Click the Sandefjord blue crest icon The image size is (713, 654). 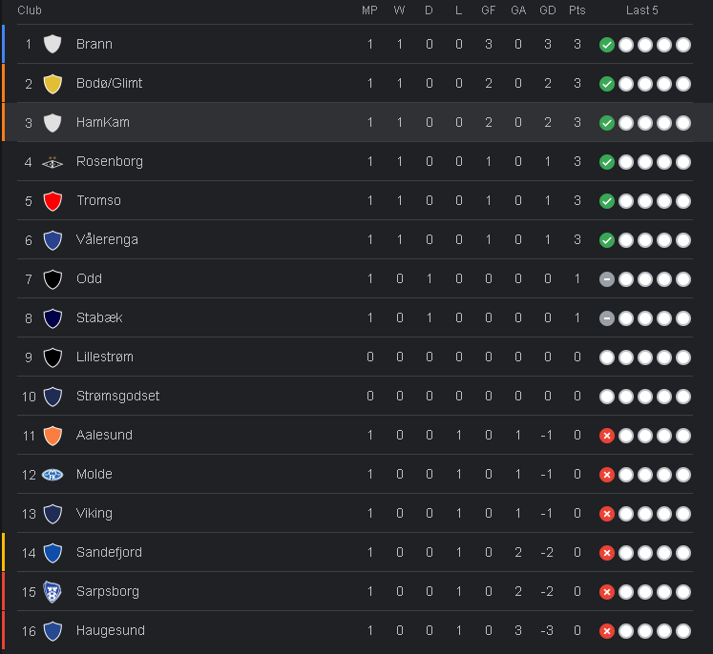tap(52, 553)
